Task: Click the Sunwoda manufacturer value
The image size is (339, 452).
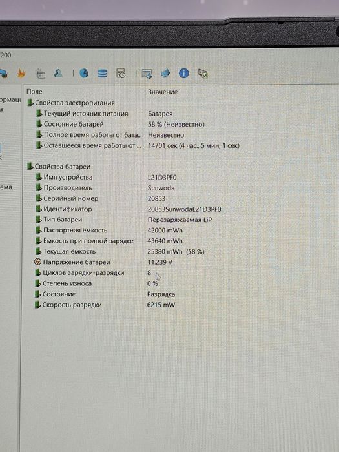Action: pos(161,188)
